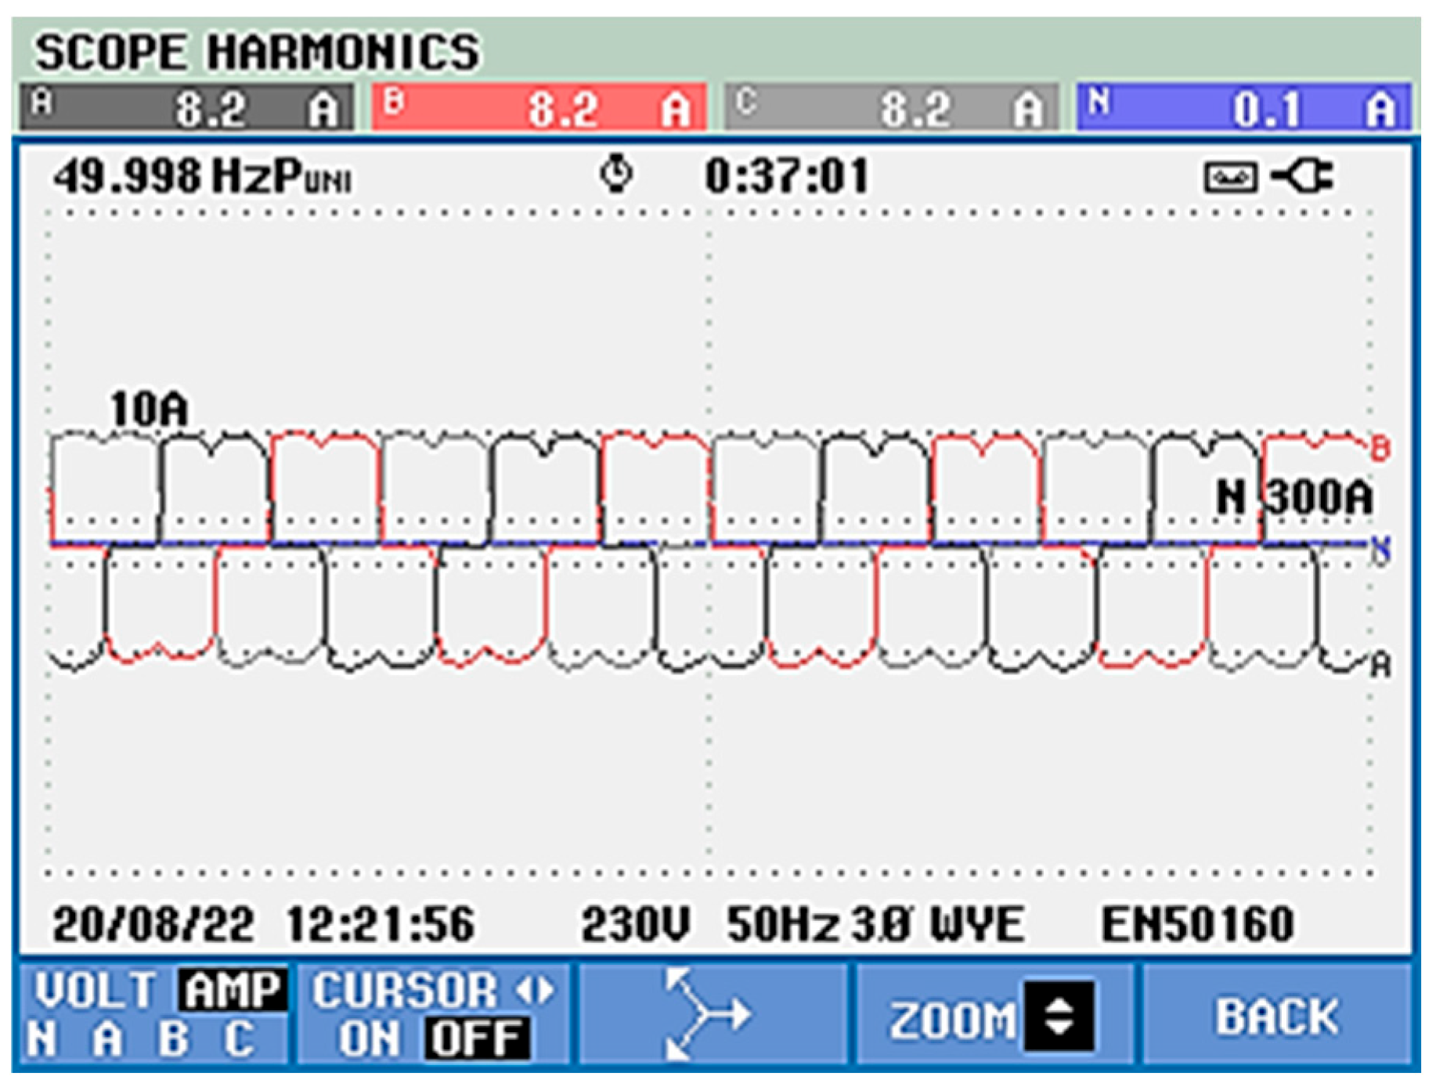Click the power plug adapter icon
The height and width of the screenshot is (1087, 1436).
tap(1302, 176)
